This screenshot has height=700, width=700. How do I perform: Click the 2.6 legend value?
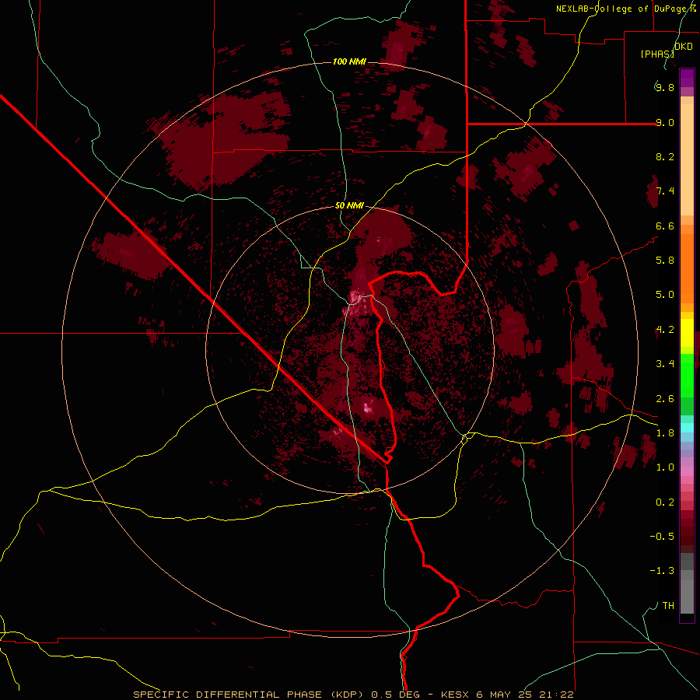click(x=665, y=399)
